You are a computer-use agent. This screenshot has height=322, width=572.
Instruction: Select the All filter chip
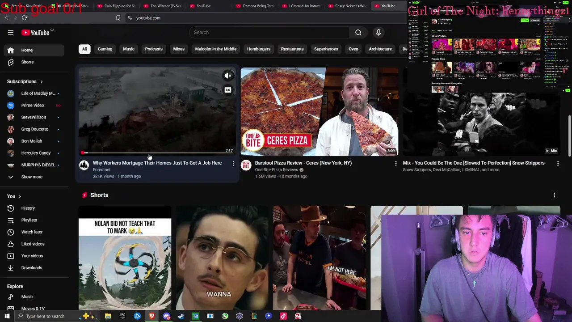click(84, 49)
